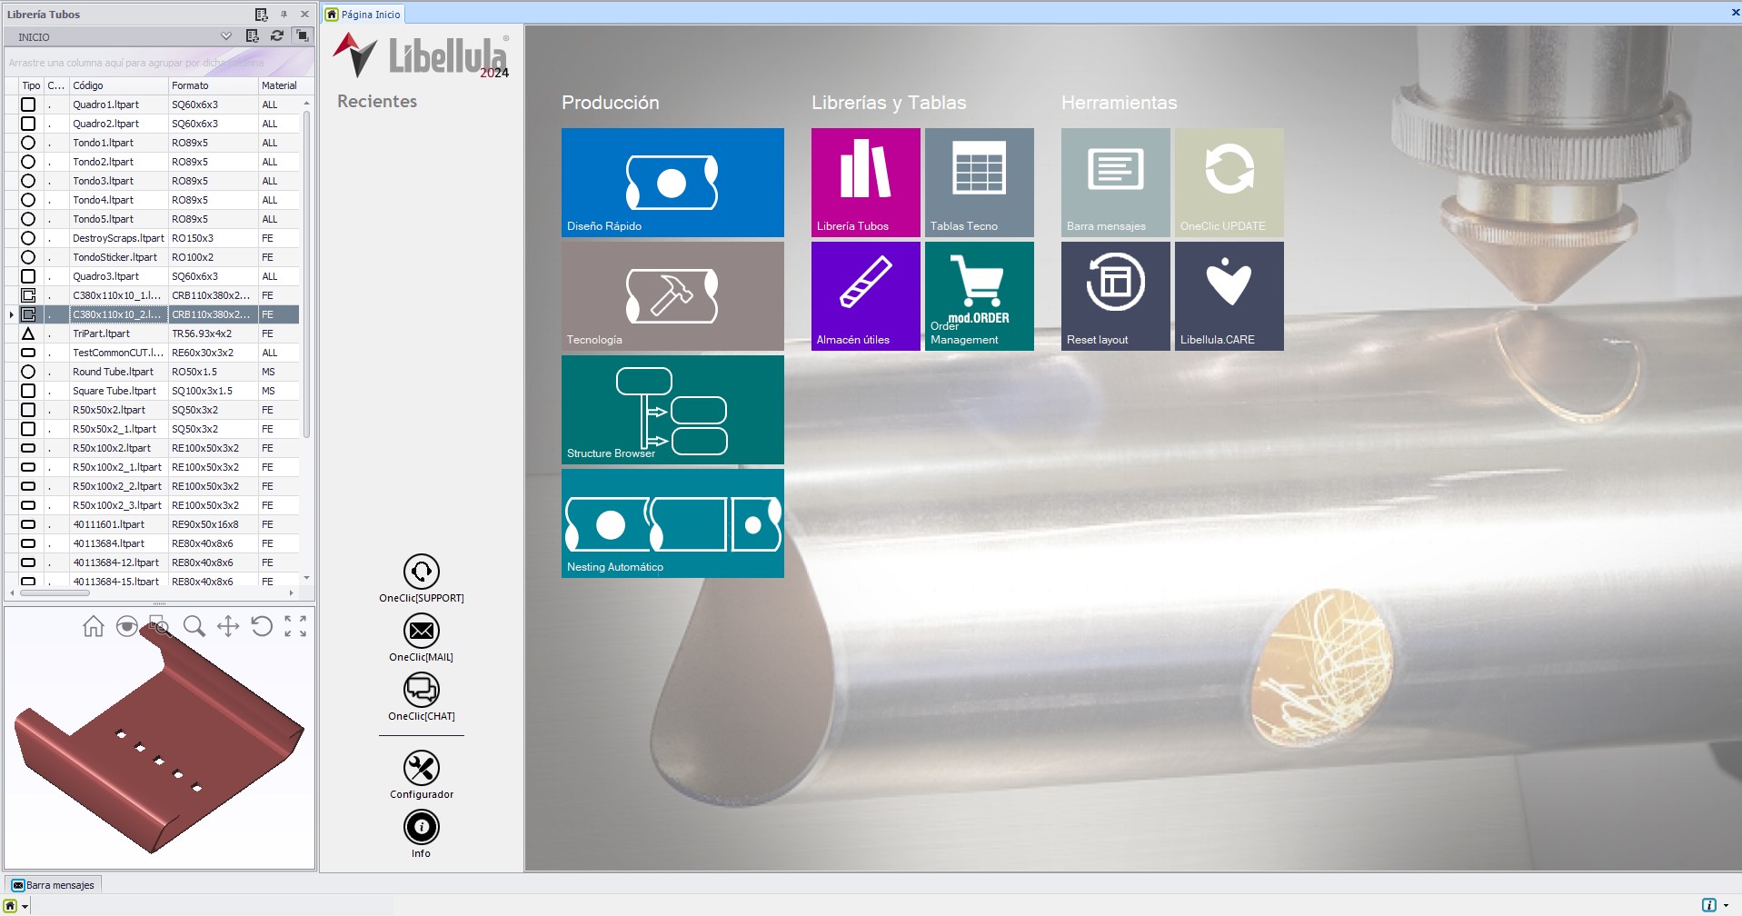Expand the INICIO folder dropdown
The height and width of the screenshot is (916, 1742).
click(x=226, y=36)
